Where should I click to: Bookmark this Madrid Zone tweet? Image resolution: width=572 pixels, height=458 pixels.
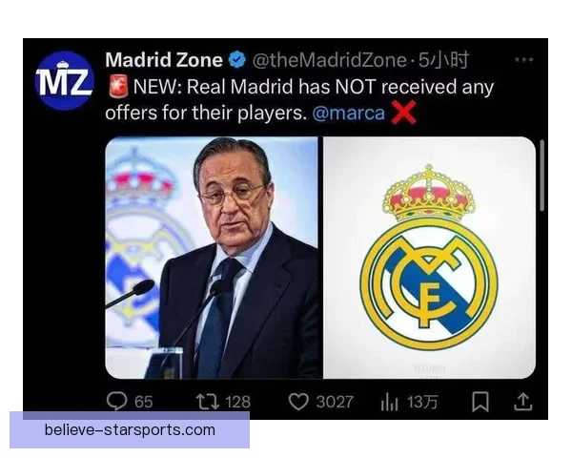coord(480,402)
